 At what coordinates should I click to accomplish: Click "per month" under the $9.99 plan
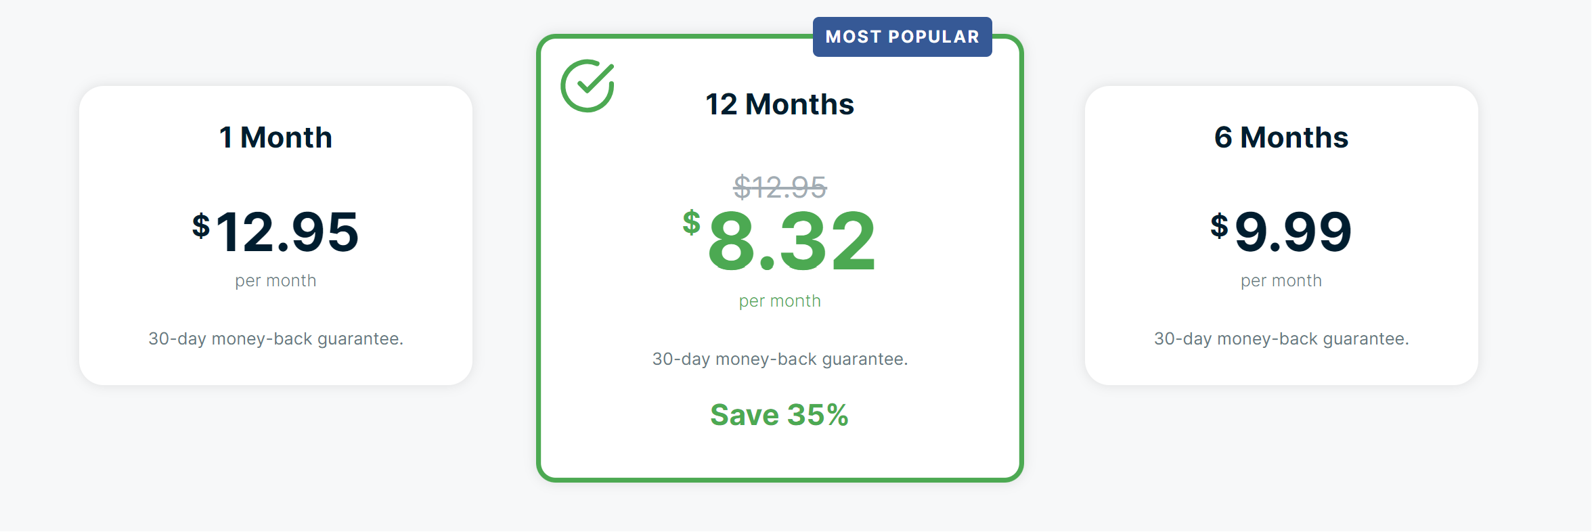tap(1281, 281)
